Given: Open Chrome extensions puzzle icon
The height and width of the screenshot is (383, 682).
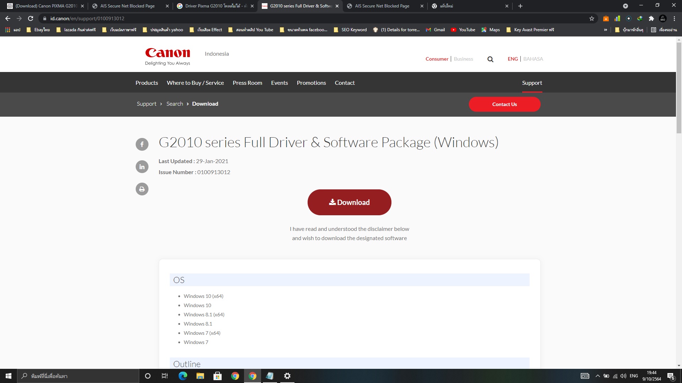Looking at the screenshot, I should [651, 18].
